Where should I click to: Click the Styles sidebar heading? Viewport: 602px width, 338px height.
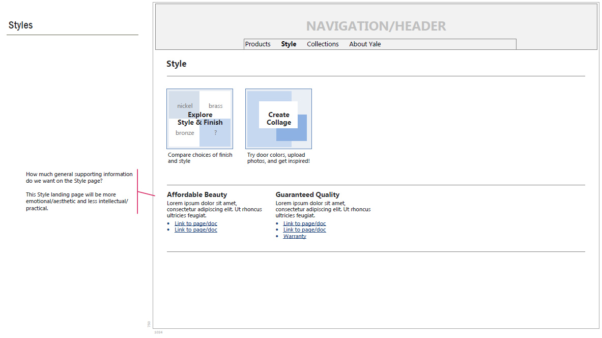[x=21, y=25]
